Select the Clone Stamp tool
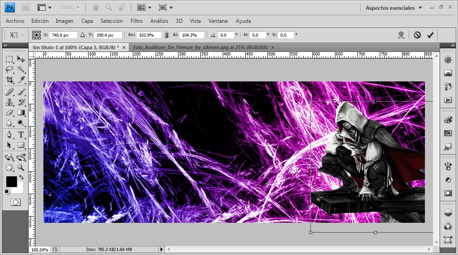 pyautogui.click(x=9, y=102)
